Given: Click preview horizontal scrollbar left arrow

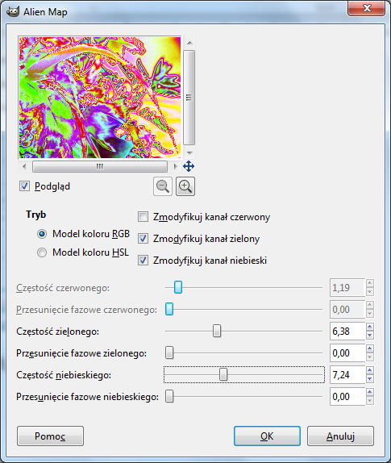Looking at the screenshot, I should (24, 166).
